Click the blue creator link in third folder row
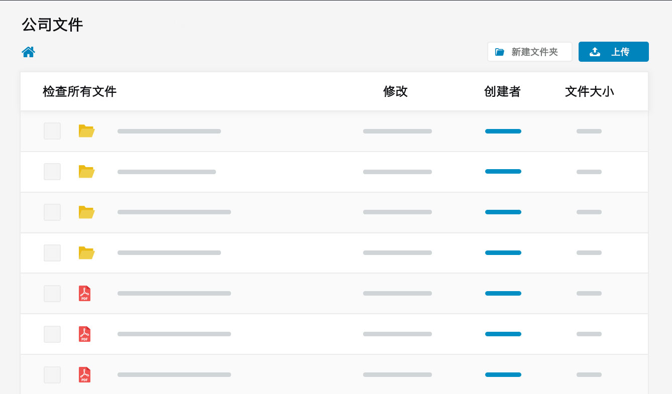This screenshot has width=672, height=394. coord(503,212)
